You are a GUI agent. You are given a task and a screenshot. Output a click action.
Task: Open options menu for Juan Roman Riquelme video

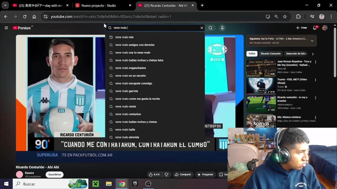[x=315, y=62]
